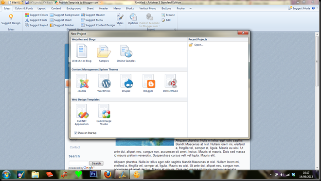The width and height of the screenshot is (321, 181).
Task: Choose the Blogger theme type
Action: tap(148, 83)
